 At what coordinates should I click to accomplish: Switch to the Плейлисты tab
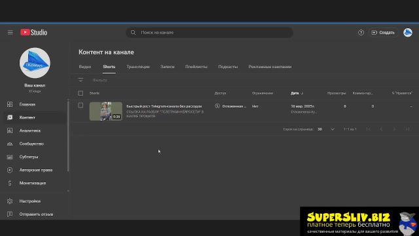(x=196, y=67)
